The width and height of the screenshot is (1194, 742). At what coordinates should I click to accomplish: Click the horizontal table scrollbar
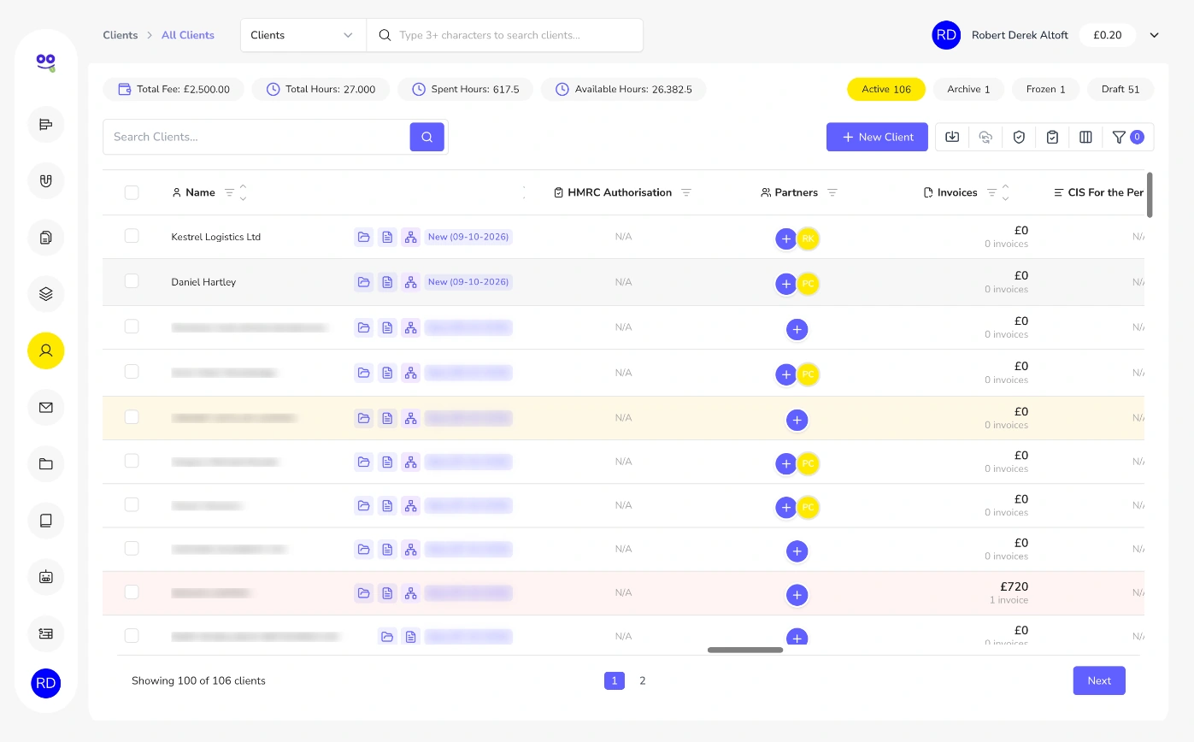click(745, 650)
